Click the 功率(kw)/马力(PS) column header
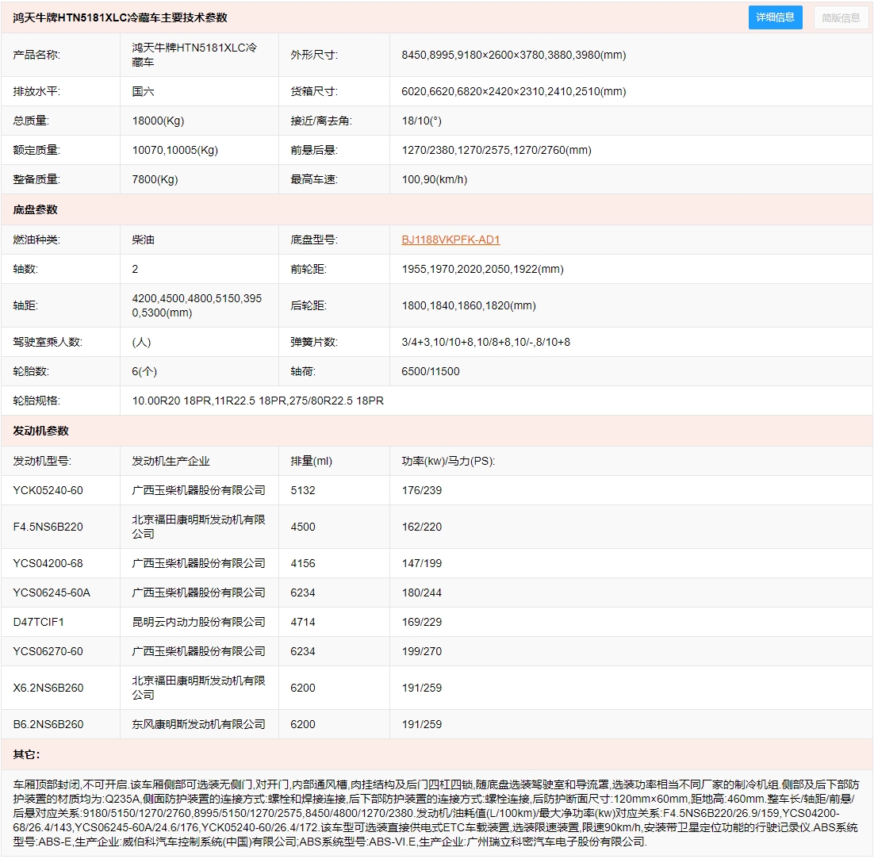 [450, 462]
